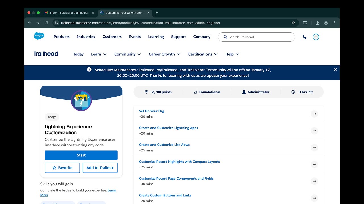The image size is (364, 204).
Task: Click the site information icon in the address bar
Action: tap(56, 23)
